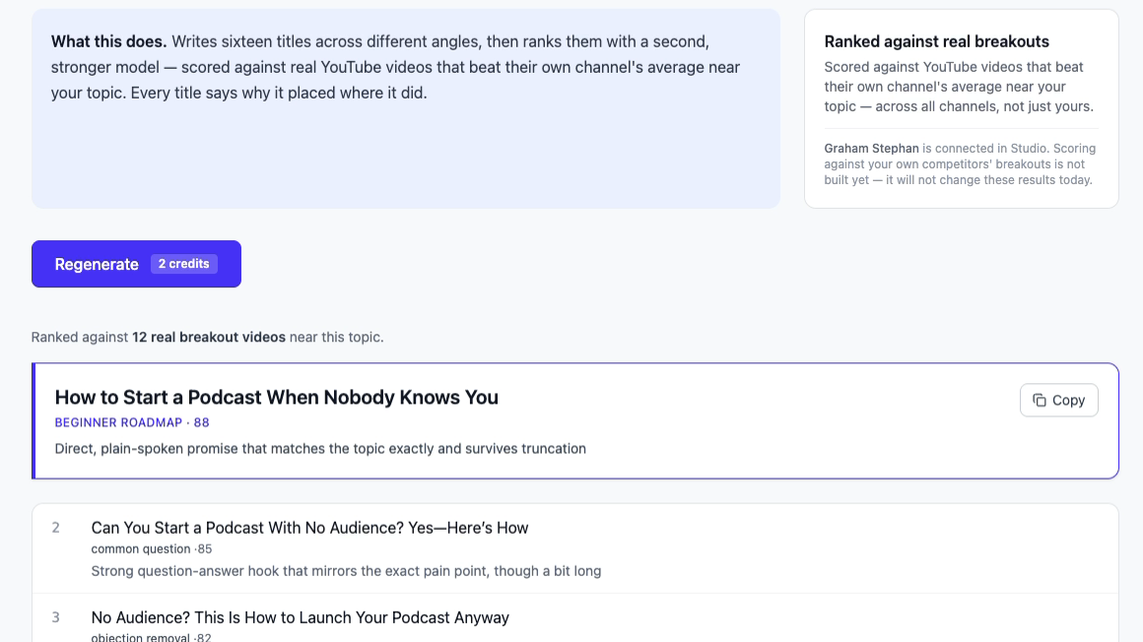This screenshot has height=642, width=1143.
Task: Click the bold 'What this does.' heading
Action: pyautogui.click(x=108, y=41)
